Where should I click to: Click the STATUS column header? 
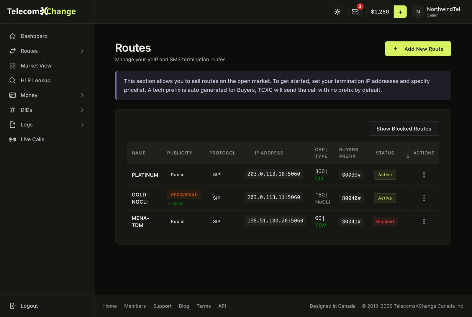(385, 153)
